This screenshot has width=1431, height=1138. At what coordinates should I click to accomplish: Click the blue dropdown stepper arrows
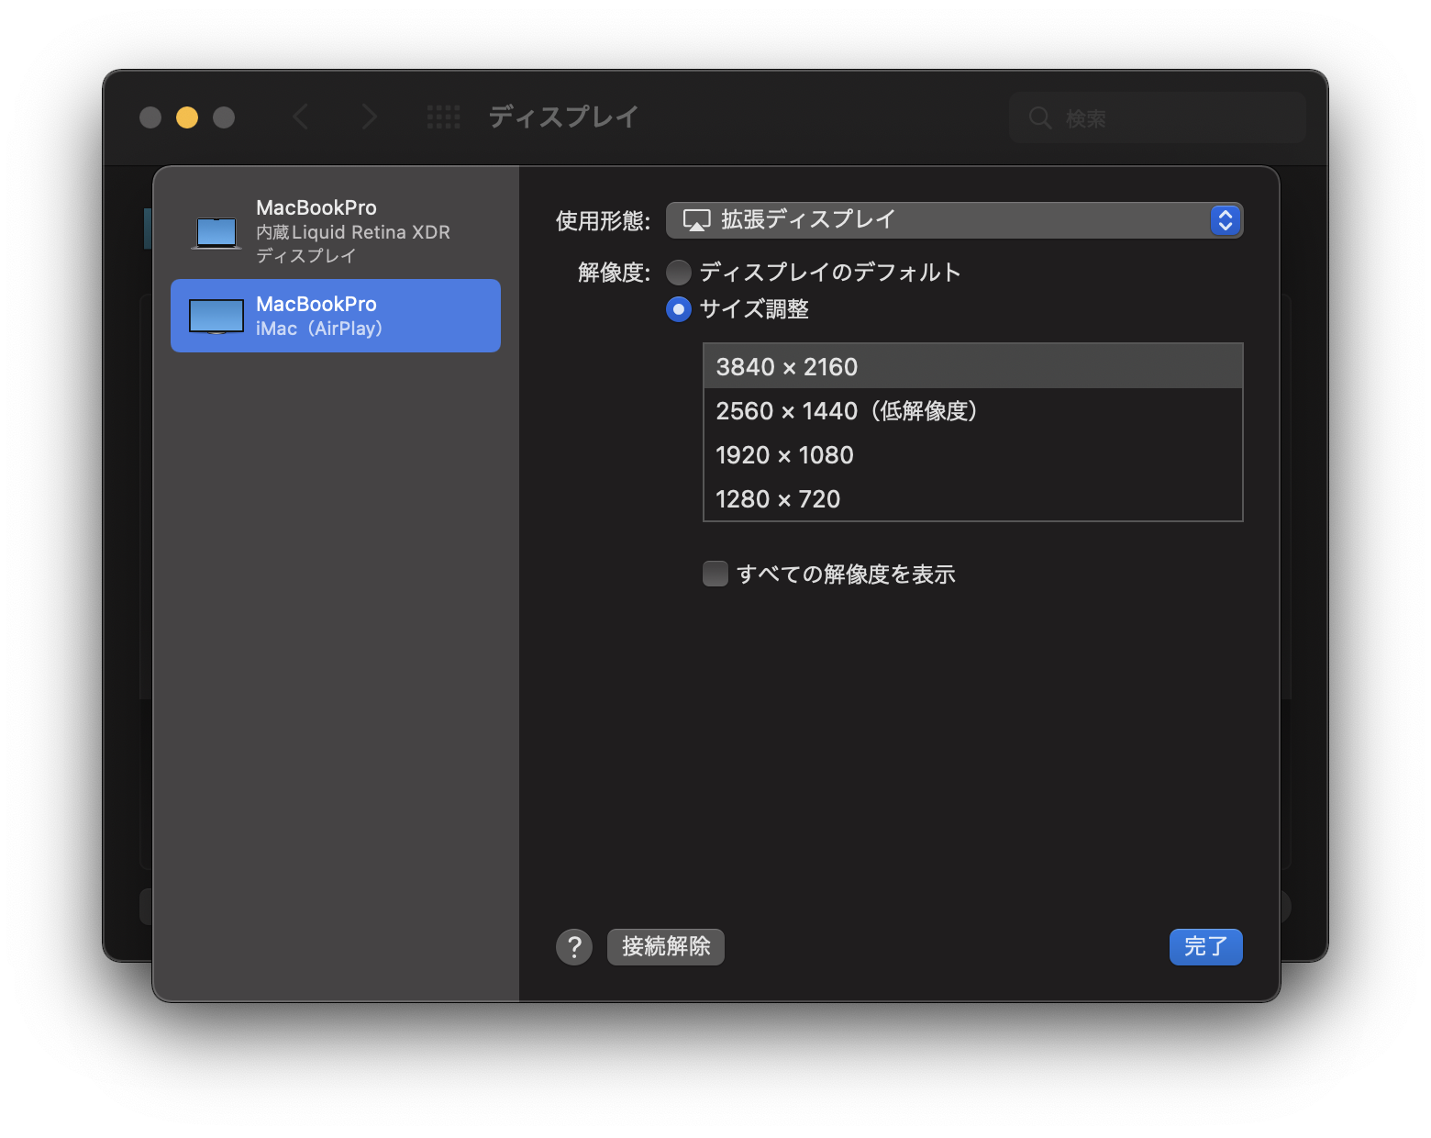coord(1225,220)
